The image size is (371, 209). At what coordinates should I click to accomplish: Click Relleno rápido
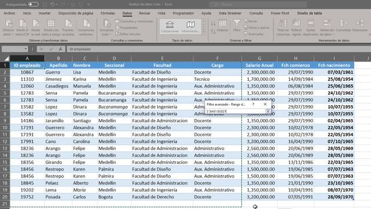[296, 28]
